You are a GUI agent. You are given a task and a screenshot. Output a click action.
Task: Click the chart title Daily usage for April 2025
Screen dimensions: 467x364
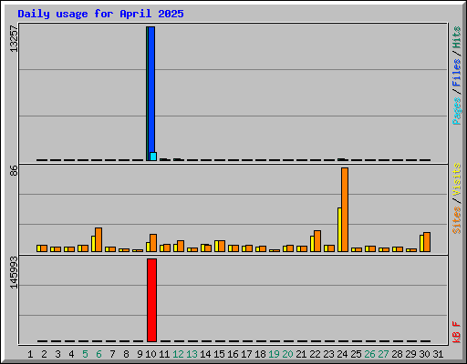tap(100, 14)
